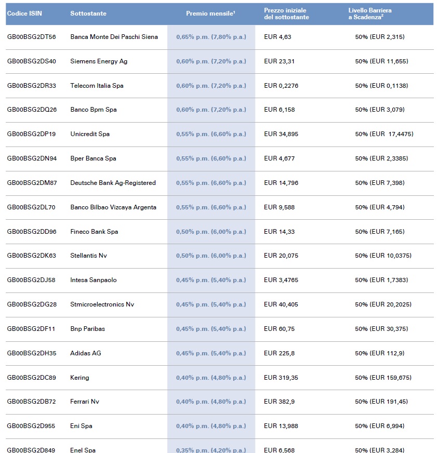
Task: Click initial price EUR 6,158
Action: (x=279, y=110)
